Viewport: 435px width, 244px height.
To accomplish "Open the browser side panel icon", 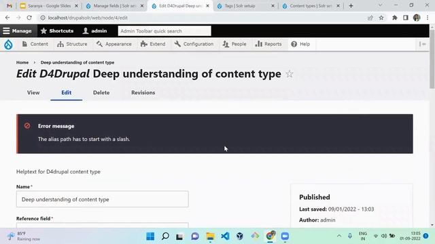I will [406, 18].
